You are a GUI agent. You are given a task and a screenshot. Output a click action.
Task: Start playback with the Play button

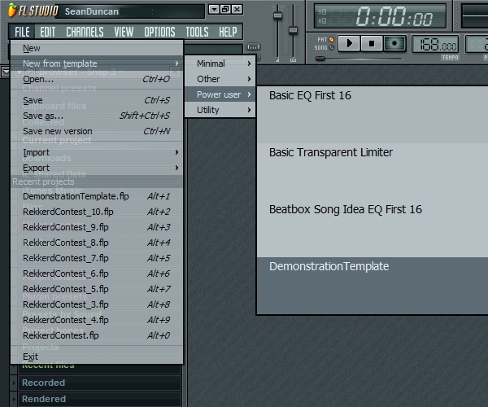tap(349, 43)
